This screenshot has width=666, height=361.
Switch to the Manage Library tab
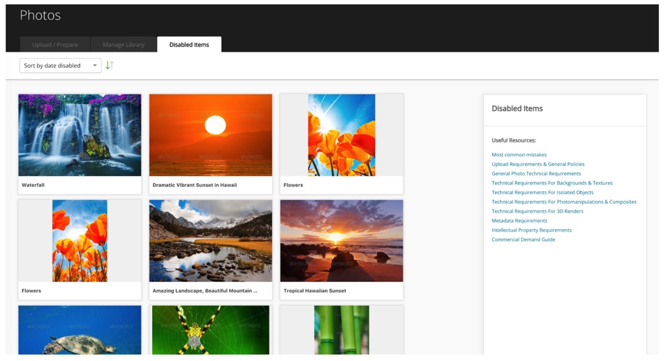click(x=124, y=45)
